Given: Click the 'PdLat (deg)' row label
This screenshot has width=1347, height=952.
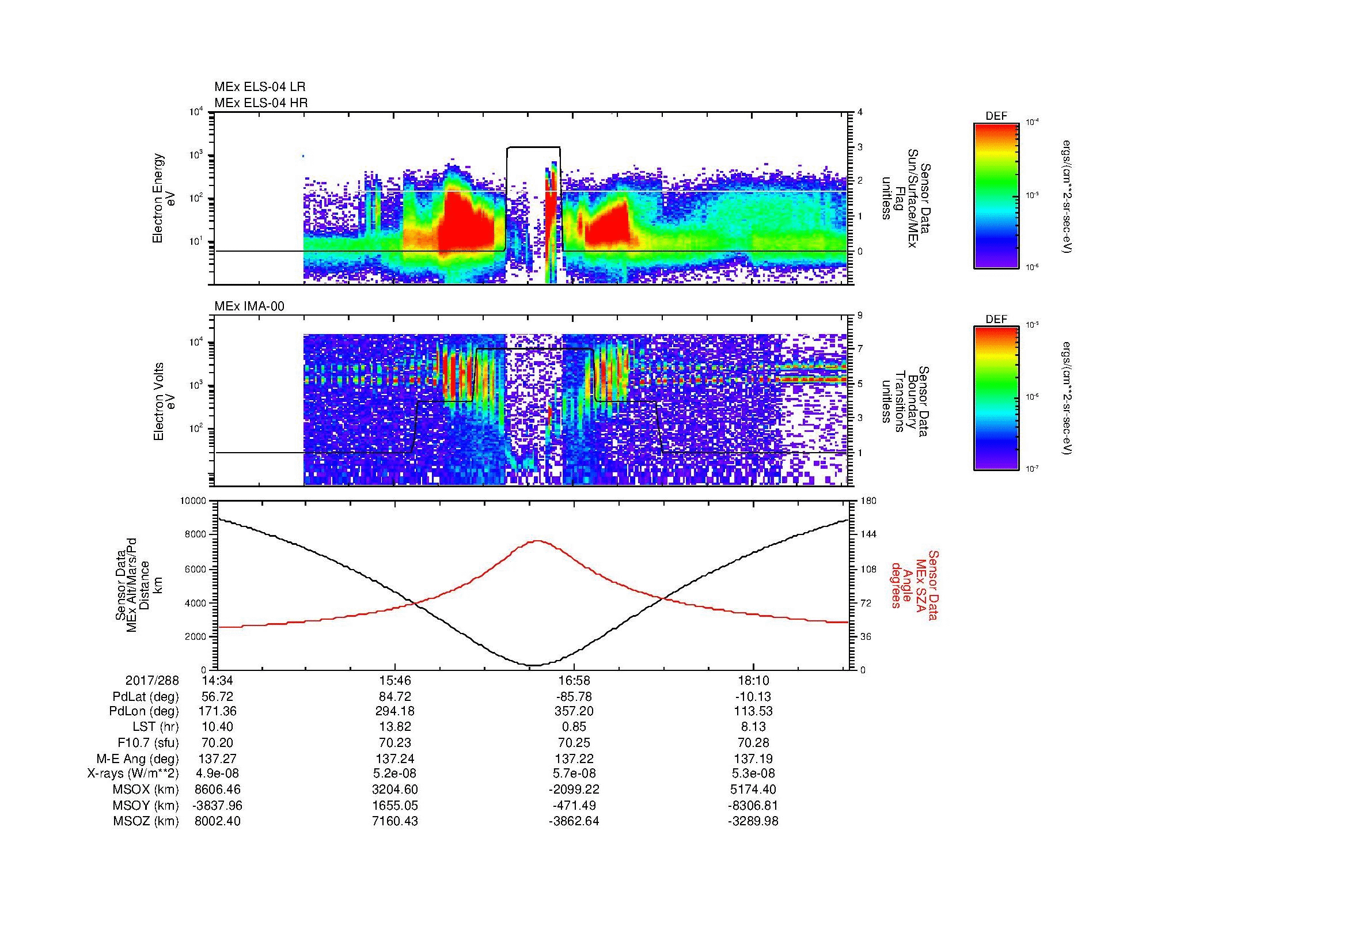Looking at the screenshot, I should [146, 697].
